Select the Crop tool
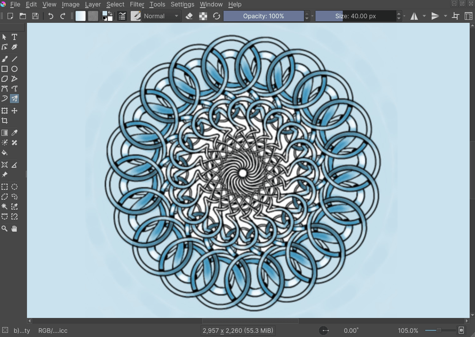Image resolution: width=475 pixels, height=337 pixels. pos(5,121)
